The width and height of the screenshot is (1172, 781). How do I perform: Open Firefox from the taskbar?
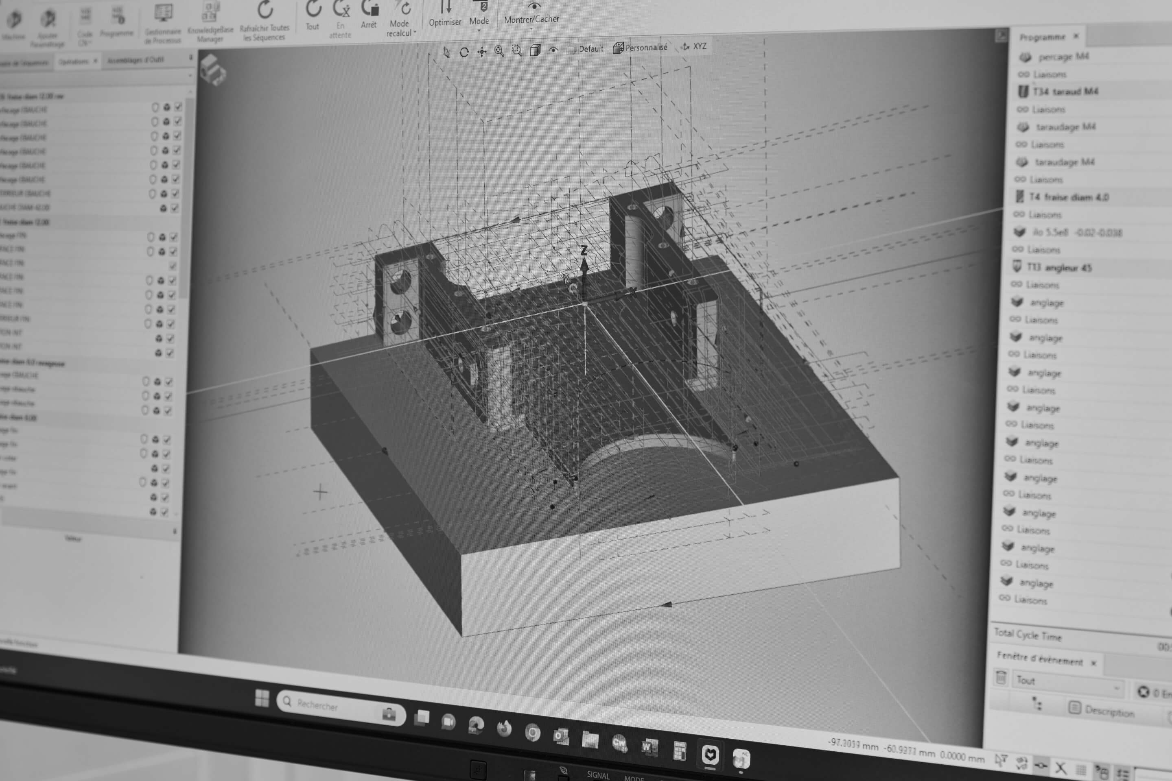[504, 728]
